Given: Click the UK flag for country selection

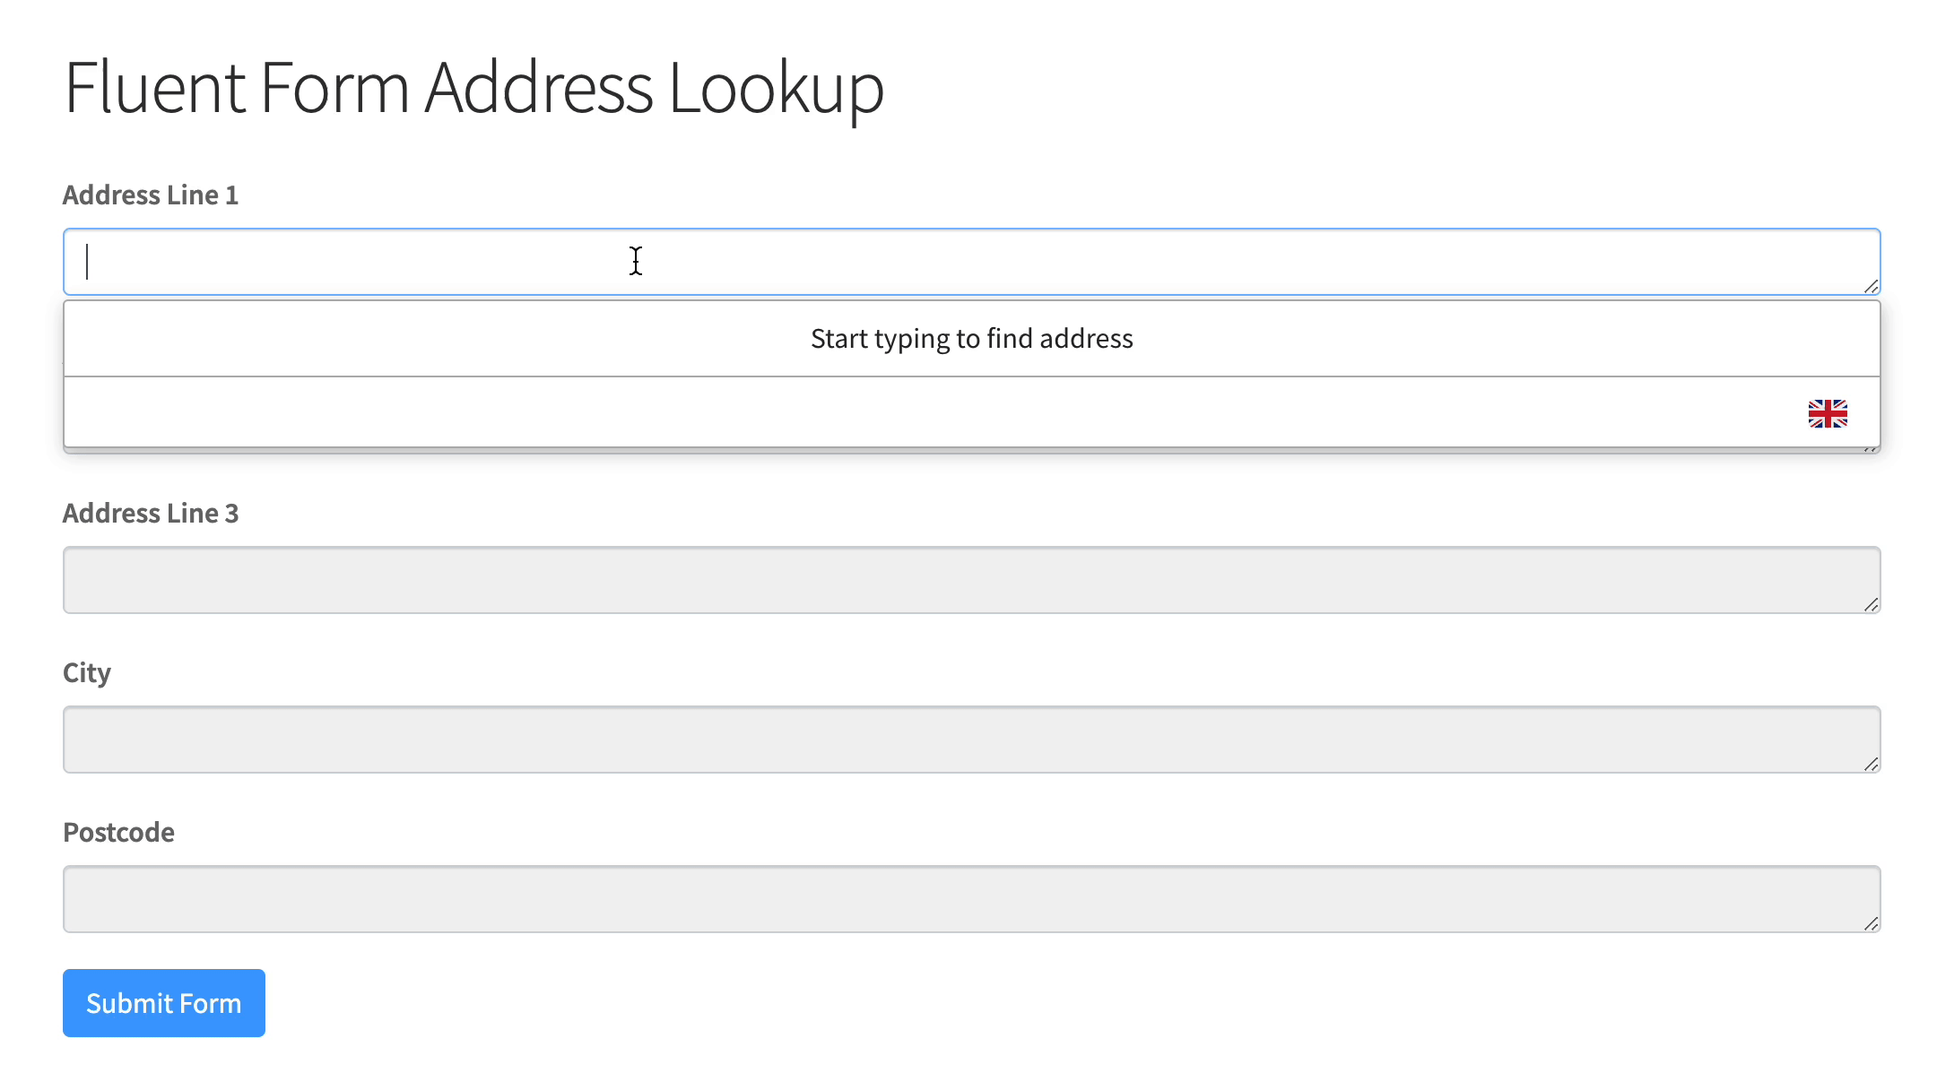Looking at the screenshot, I should 1826,413.
